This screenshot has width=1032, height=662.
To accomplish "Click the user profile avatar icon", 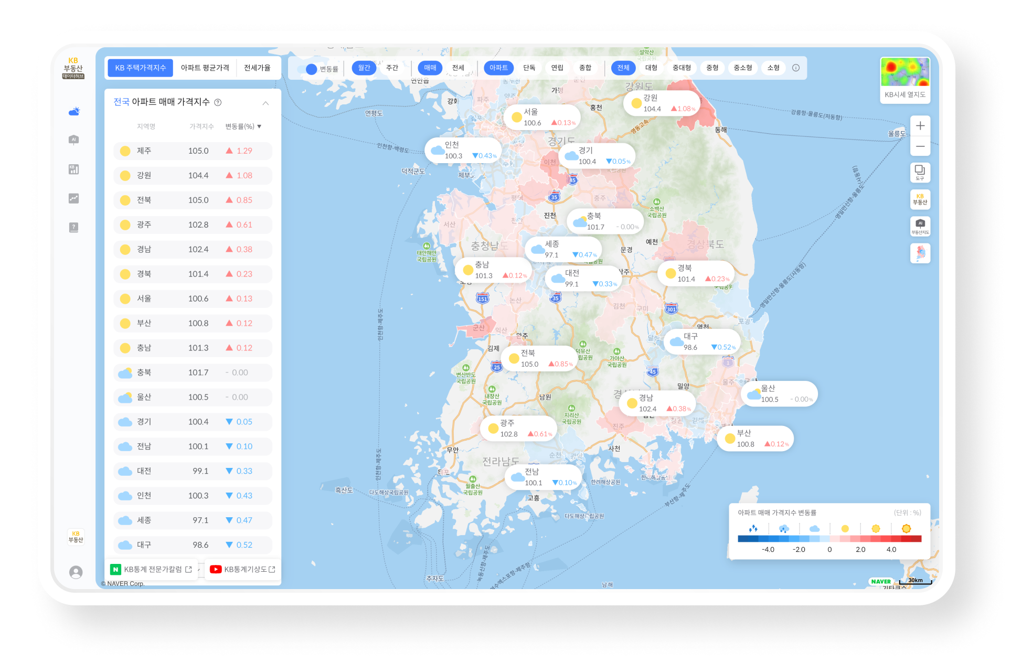I will (76, 572).
